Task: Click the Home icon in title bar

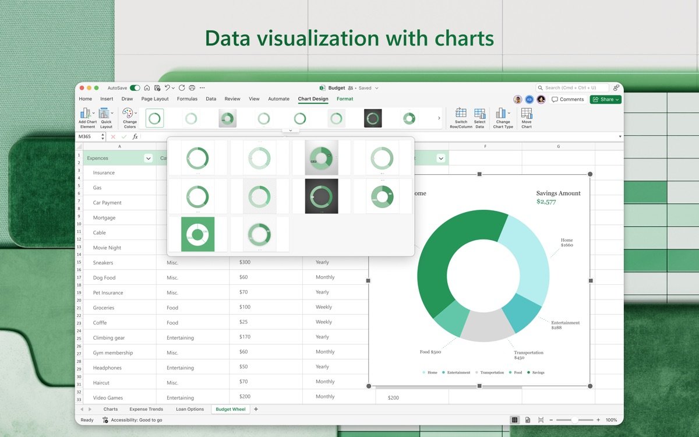Action: [x=147, y=88]
